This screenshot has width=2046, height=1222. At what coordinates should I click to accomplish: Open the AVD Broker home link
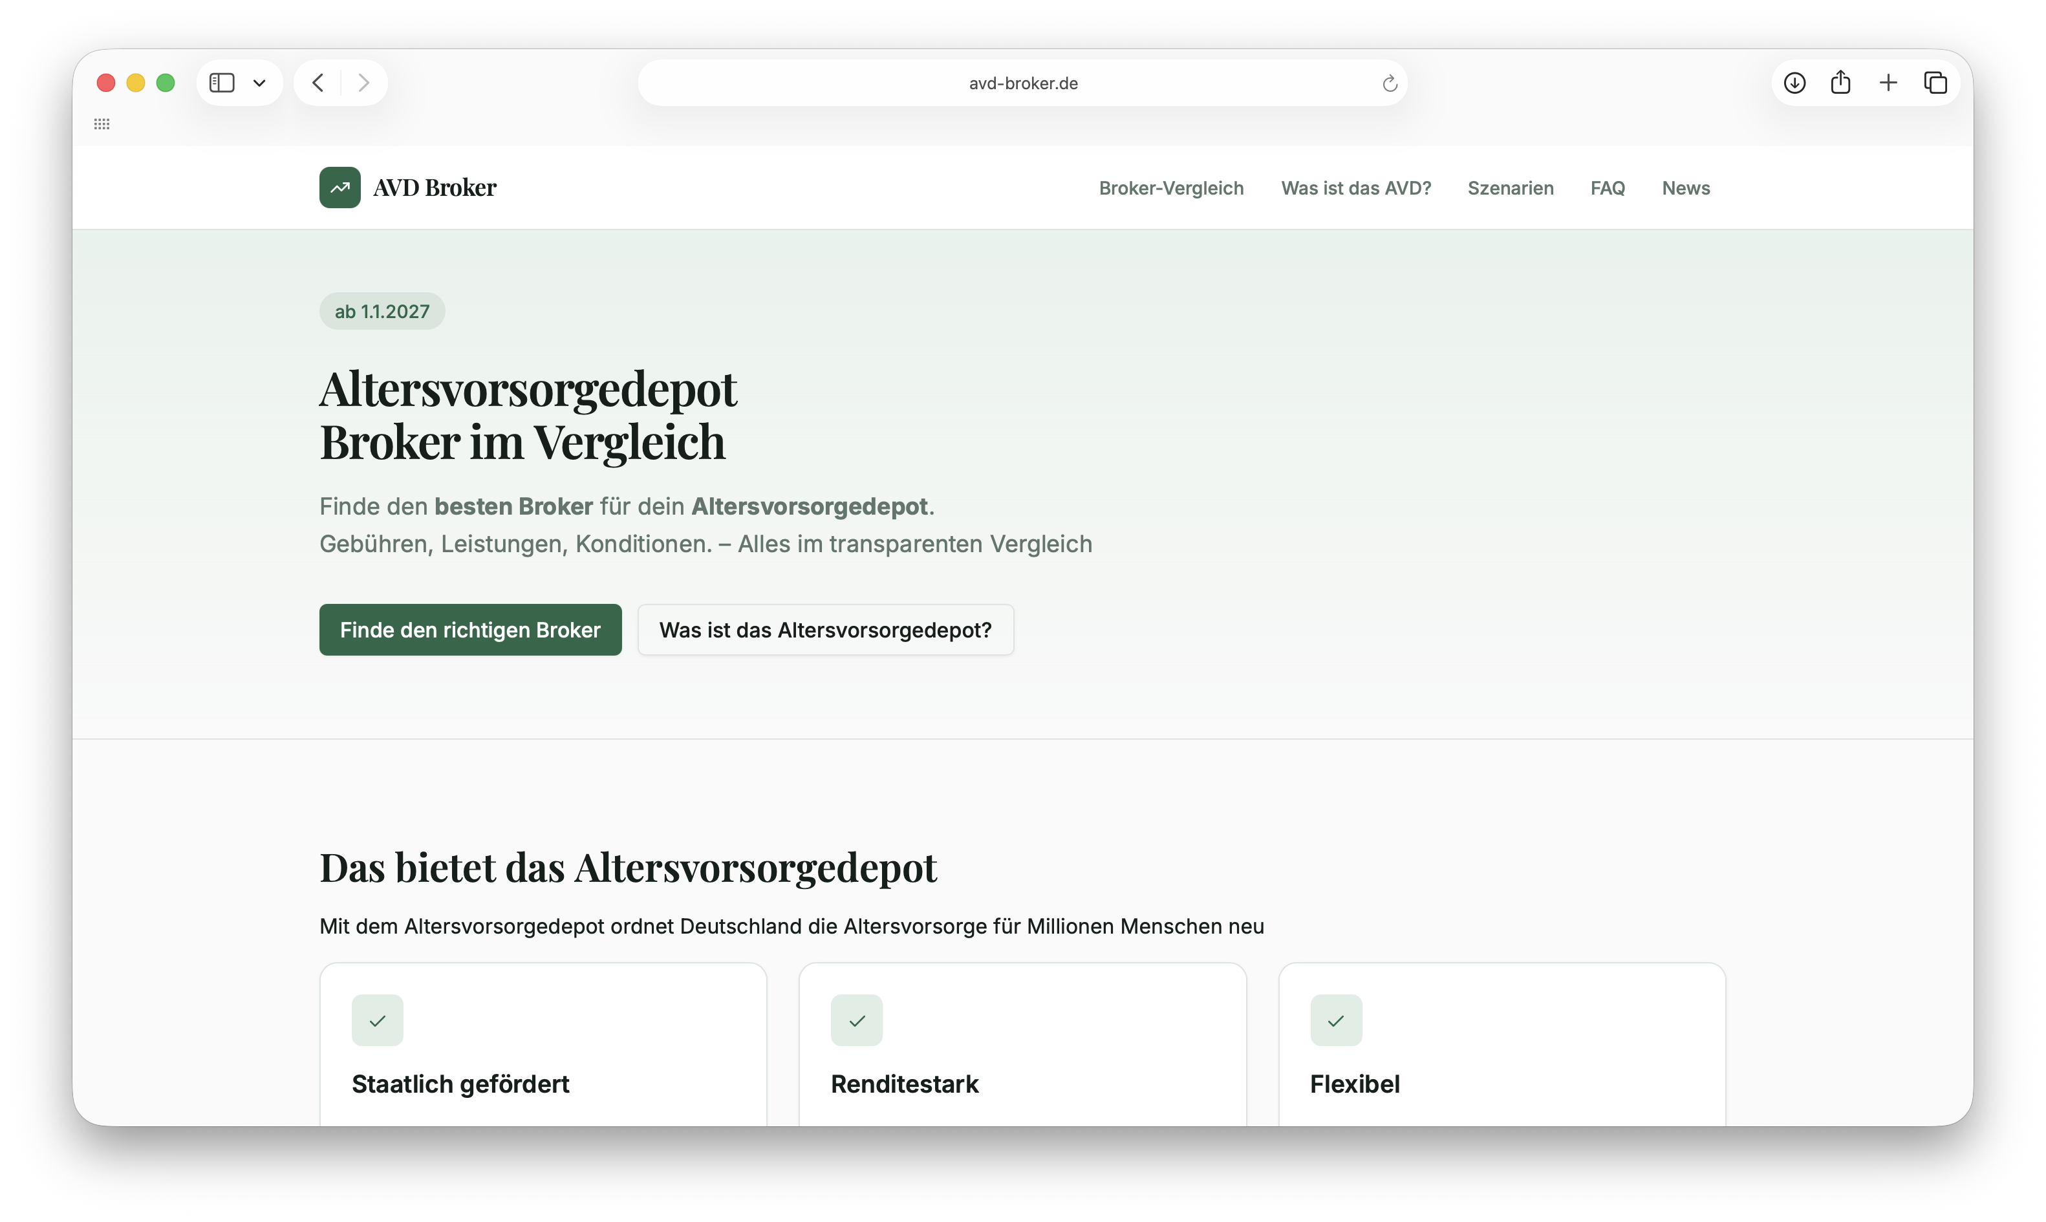click(x=409, y=188)
